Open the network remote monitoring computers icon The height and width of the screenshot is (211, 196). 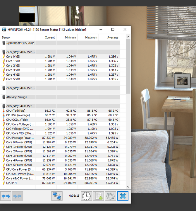click(57, 196)
